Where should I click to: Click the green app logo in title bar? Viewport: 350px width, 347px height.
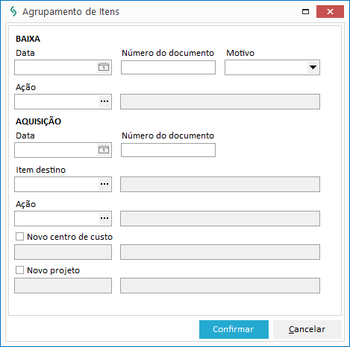(x=13, y=11)
